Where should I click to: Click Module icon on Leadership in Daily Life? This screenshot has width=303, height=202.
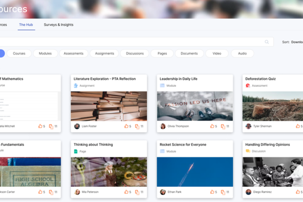(162, 85)
